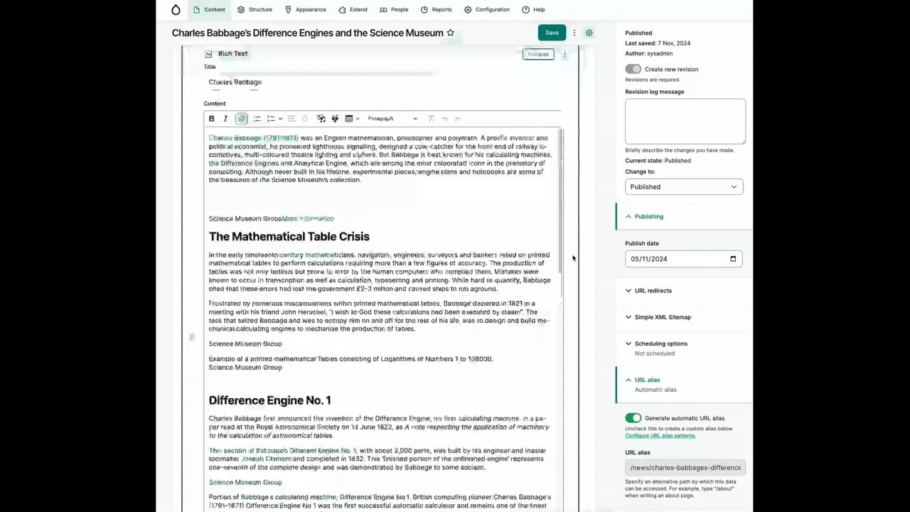The image size is (910, 512).
Task: Star this page as a favorite
Action: (450, 33)
